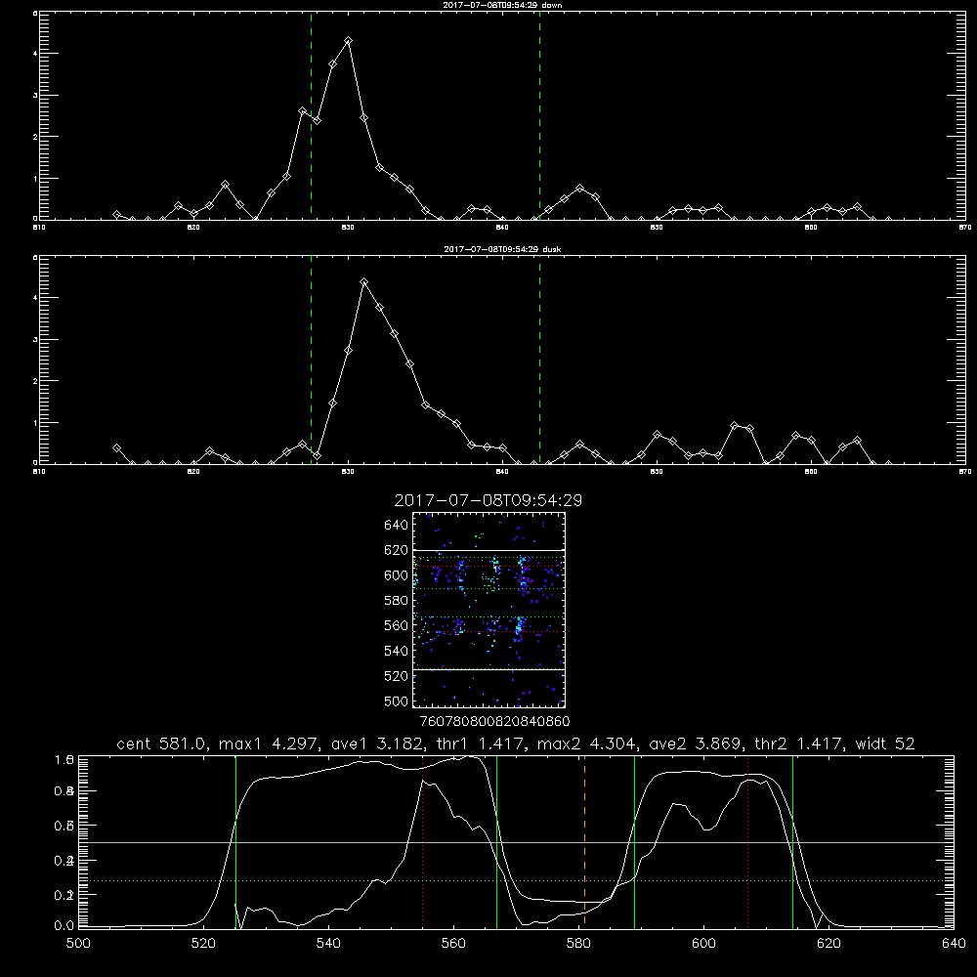The width and height of the screenshot is (977, 977).
Task: Click right green dashed line in dawn plot
Action: point(539,116)
